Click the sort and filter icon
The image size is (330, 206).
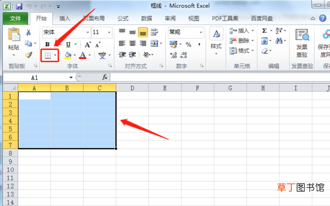(279, 31)
